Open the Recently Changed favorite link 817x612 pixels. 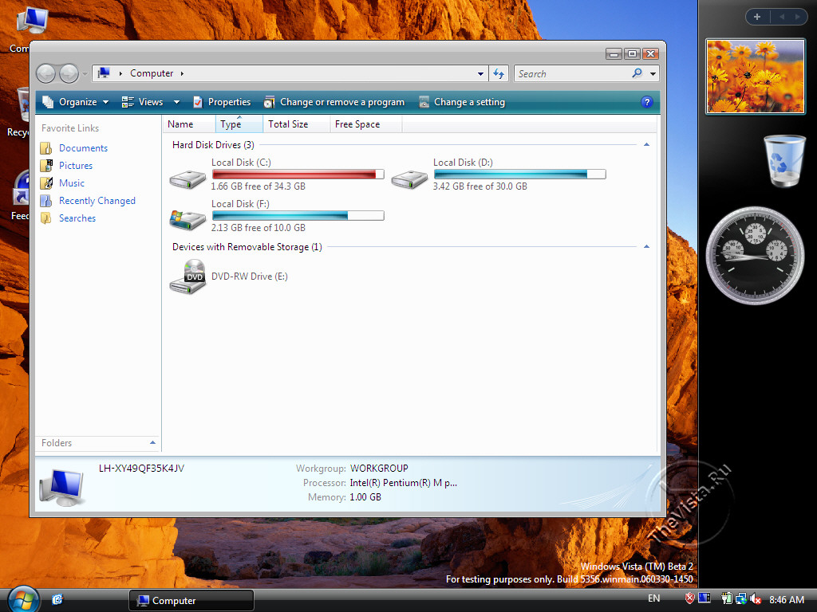click(97, 201)
